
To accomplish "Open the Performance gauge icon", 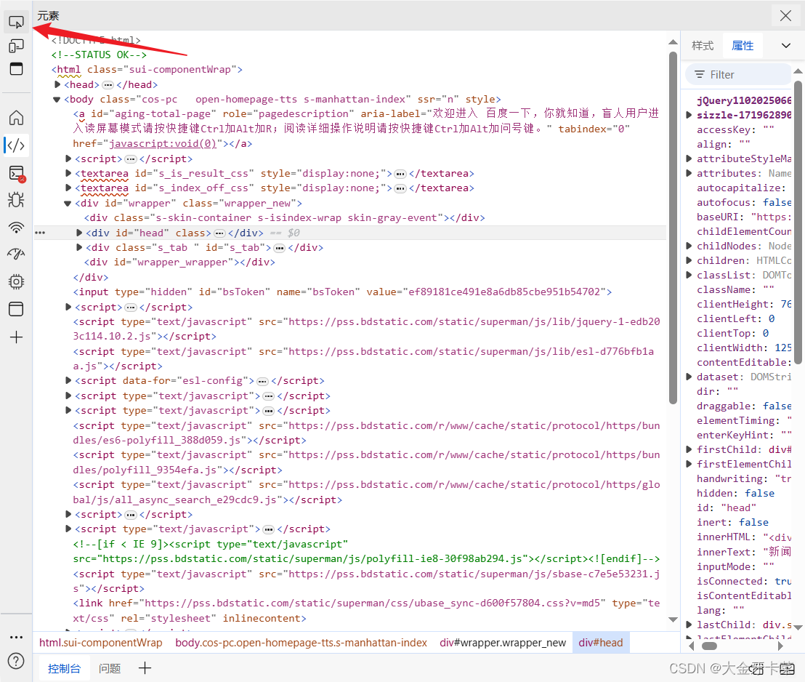I will 17,254.
